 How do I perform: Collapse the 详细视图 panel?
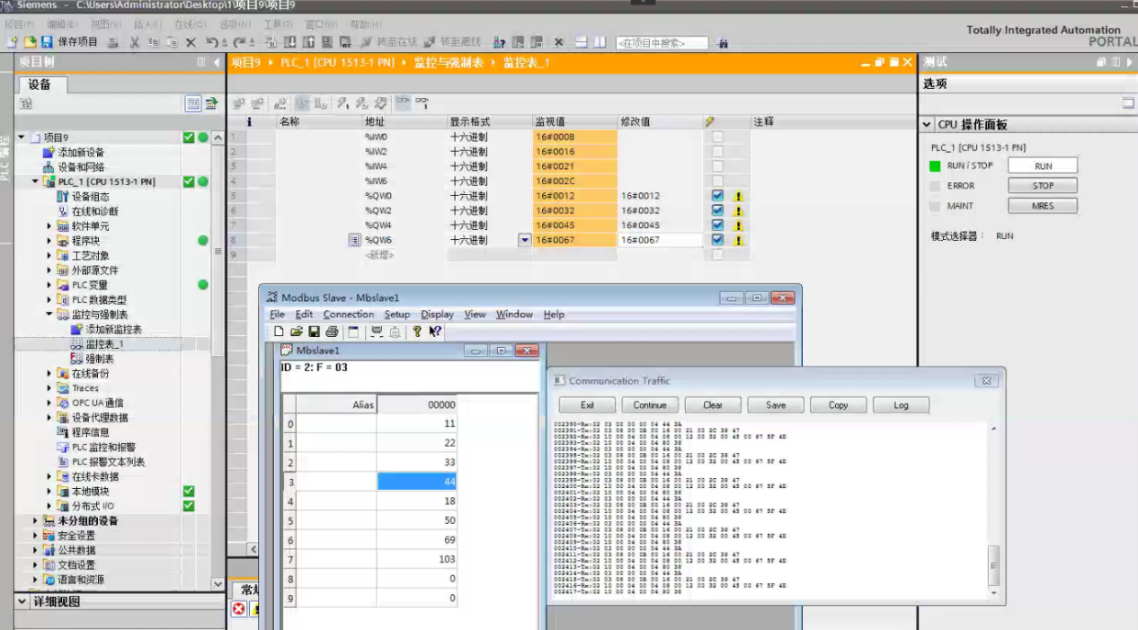point(22,600)
